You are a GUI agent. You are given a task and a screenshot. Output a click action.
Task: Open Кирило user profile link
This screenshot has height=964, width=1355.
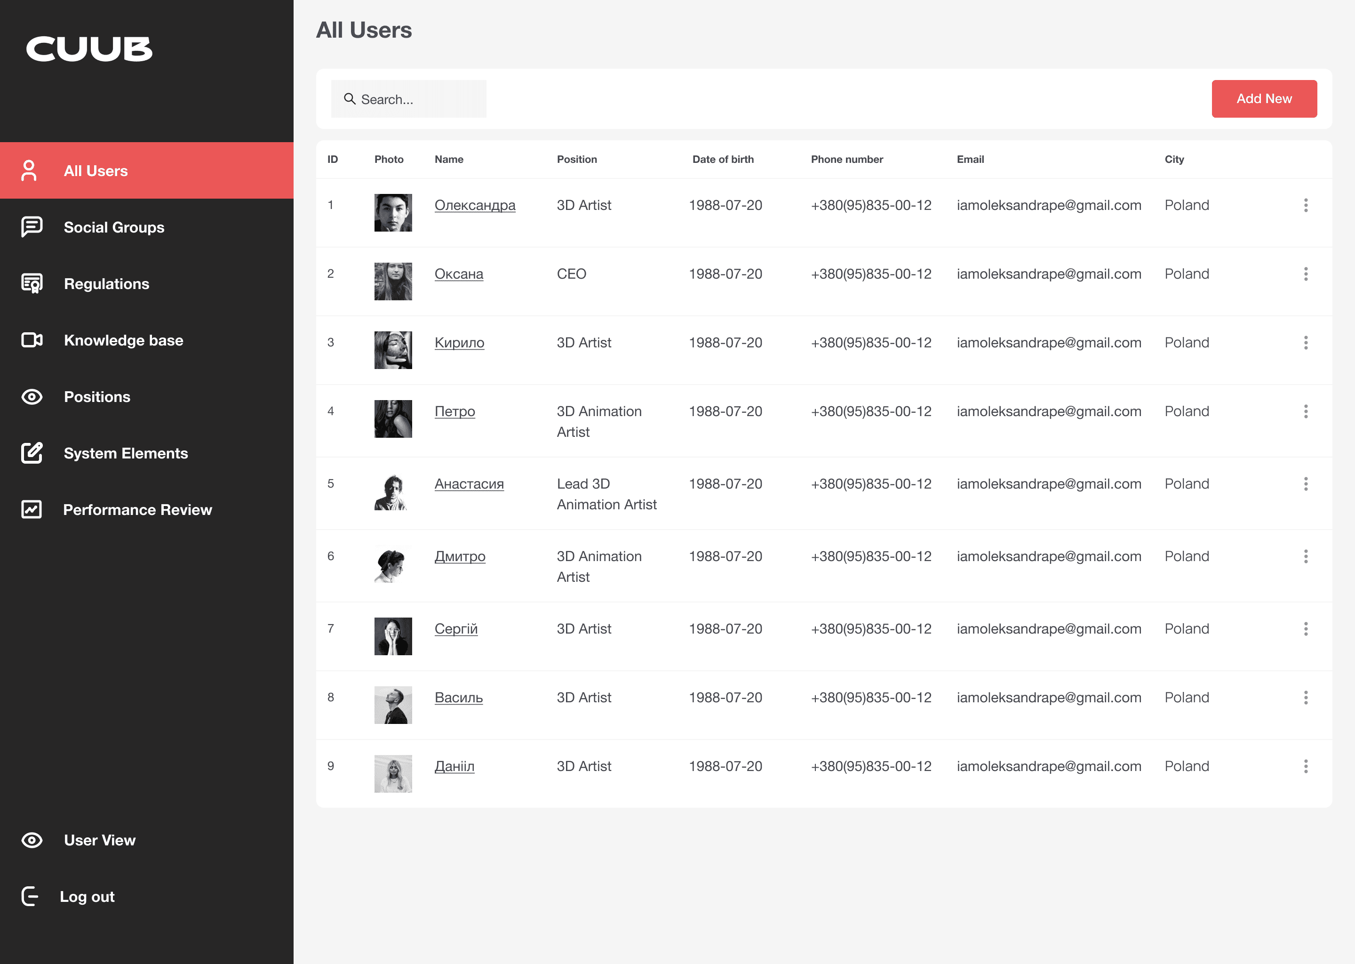459,343
